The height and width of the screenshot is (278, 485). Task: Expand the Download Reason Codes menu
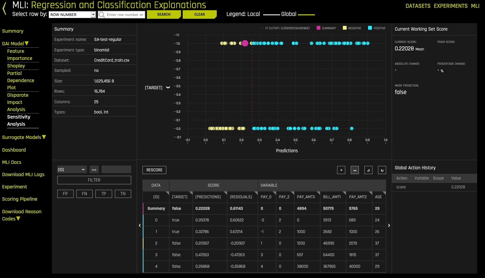(x=18, y=218)
